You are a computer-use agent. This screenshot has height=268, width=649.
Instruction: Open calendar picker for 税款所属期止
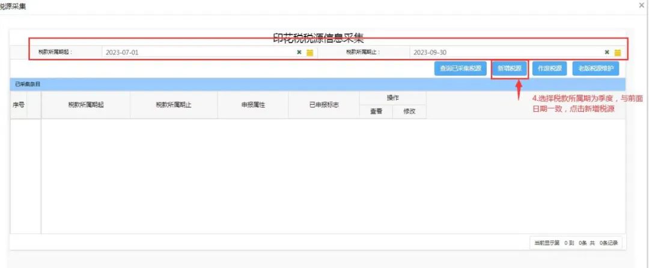(617, 52)
